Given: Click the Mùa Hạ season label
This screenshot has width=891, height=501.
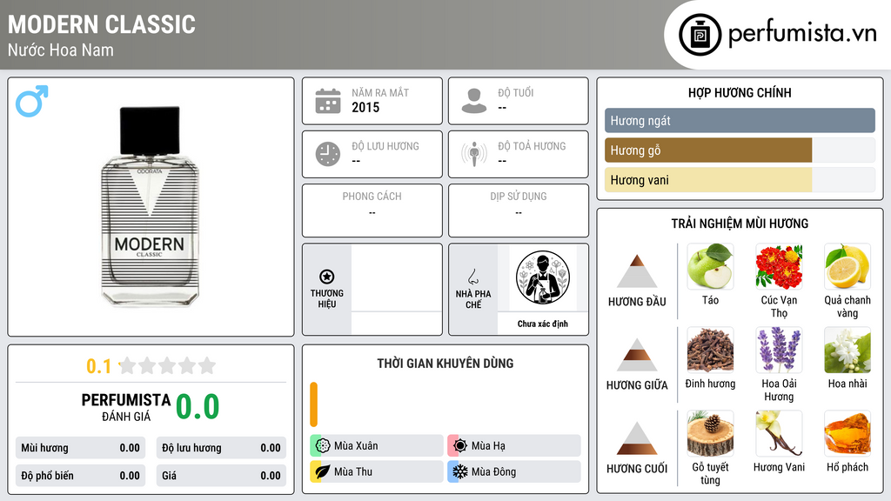Looking at the screenshot, I should pyautogui.click(x=488, y=446).
